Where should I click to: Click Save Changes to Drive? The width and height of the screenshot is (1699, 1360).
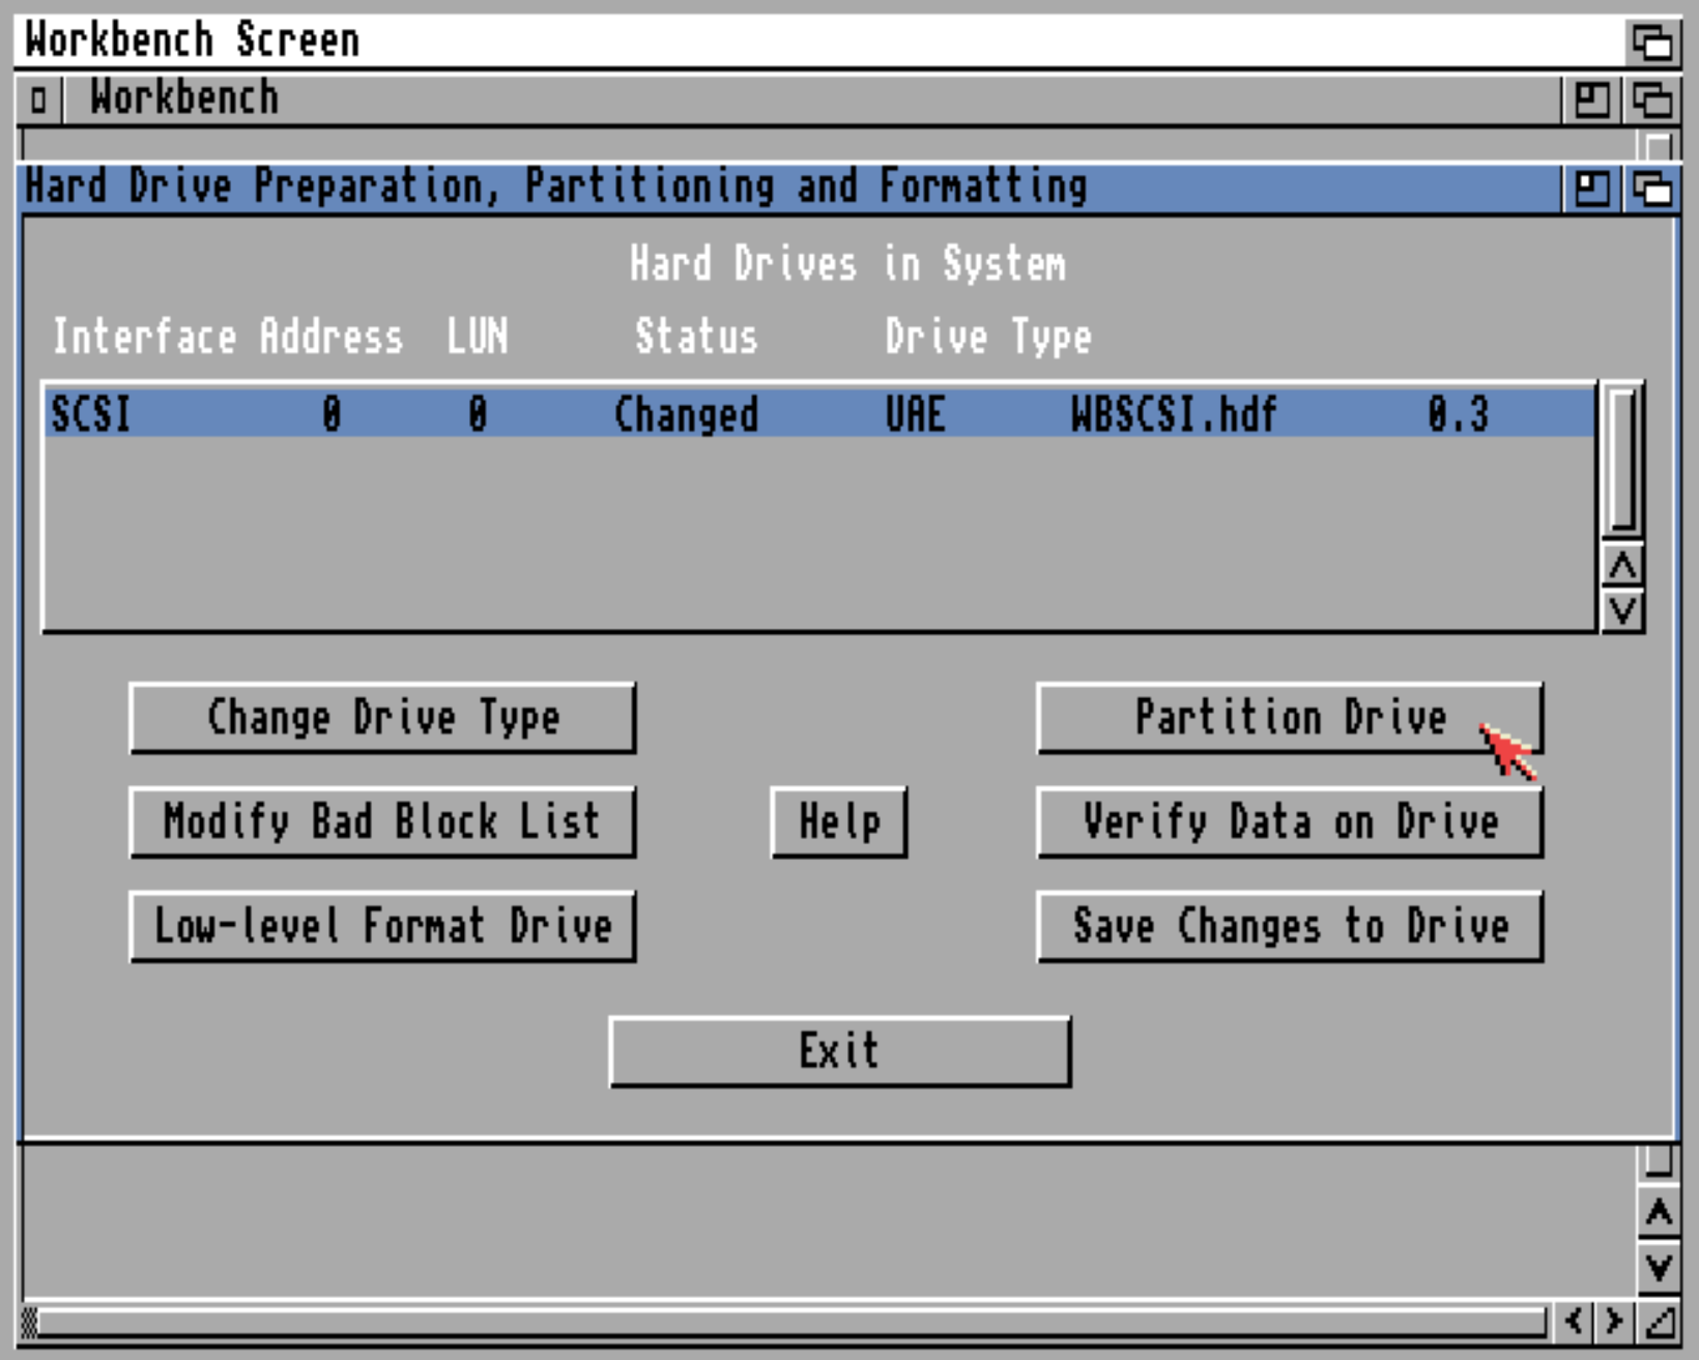1289,926
